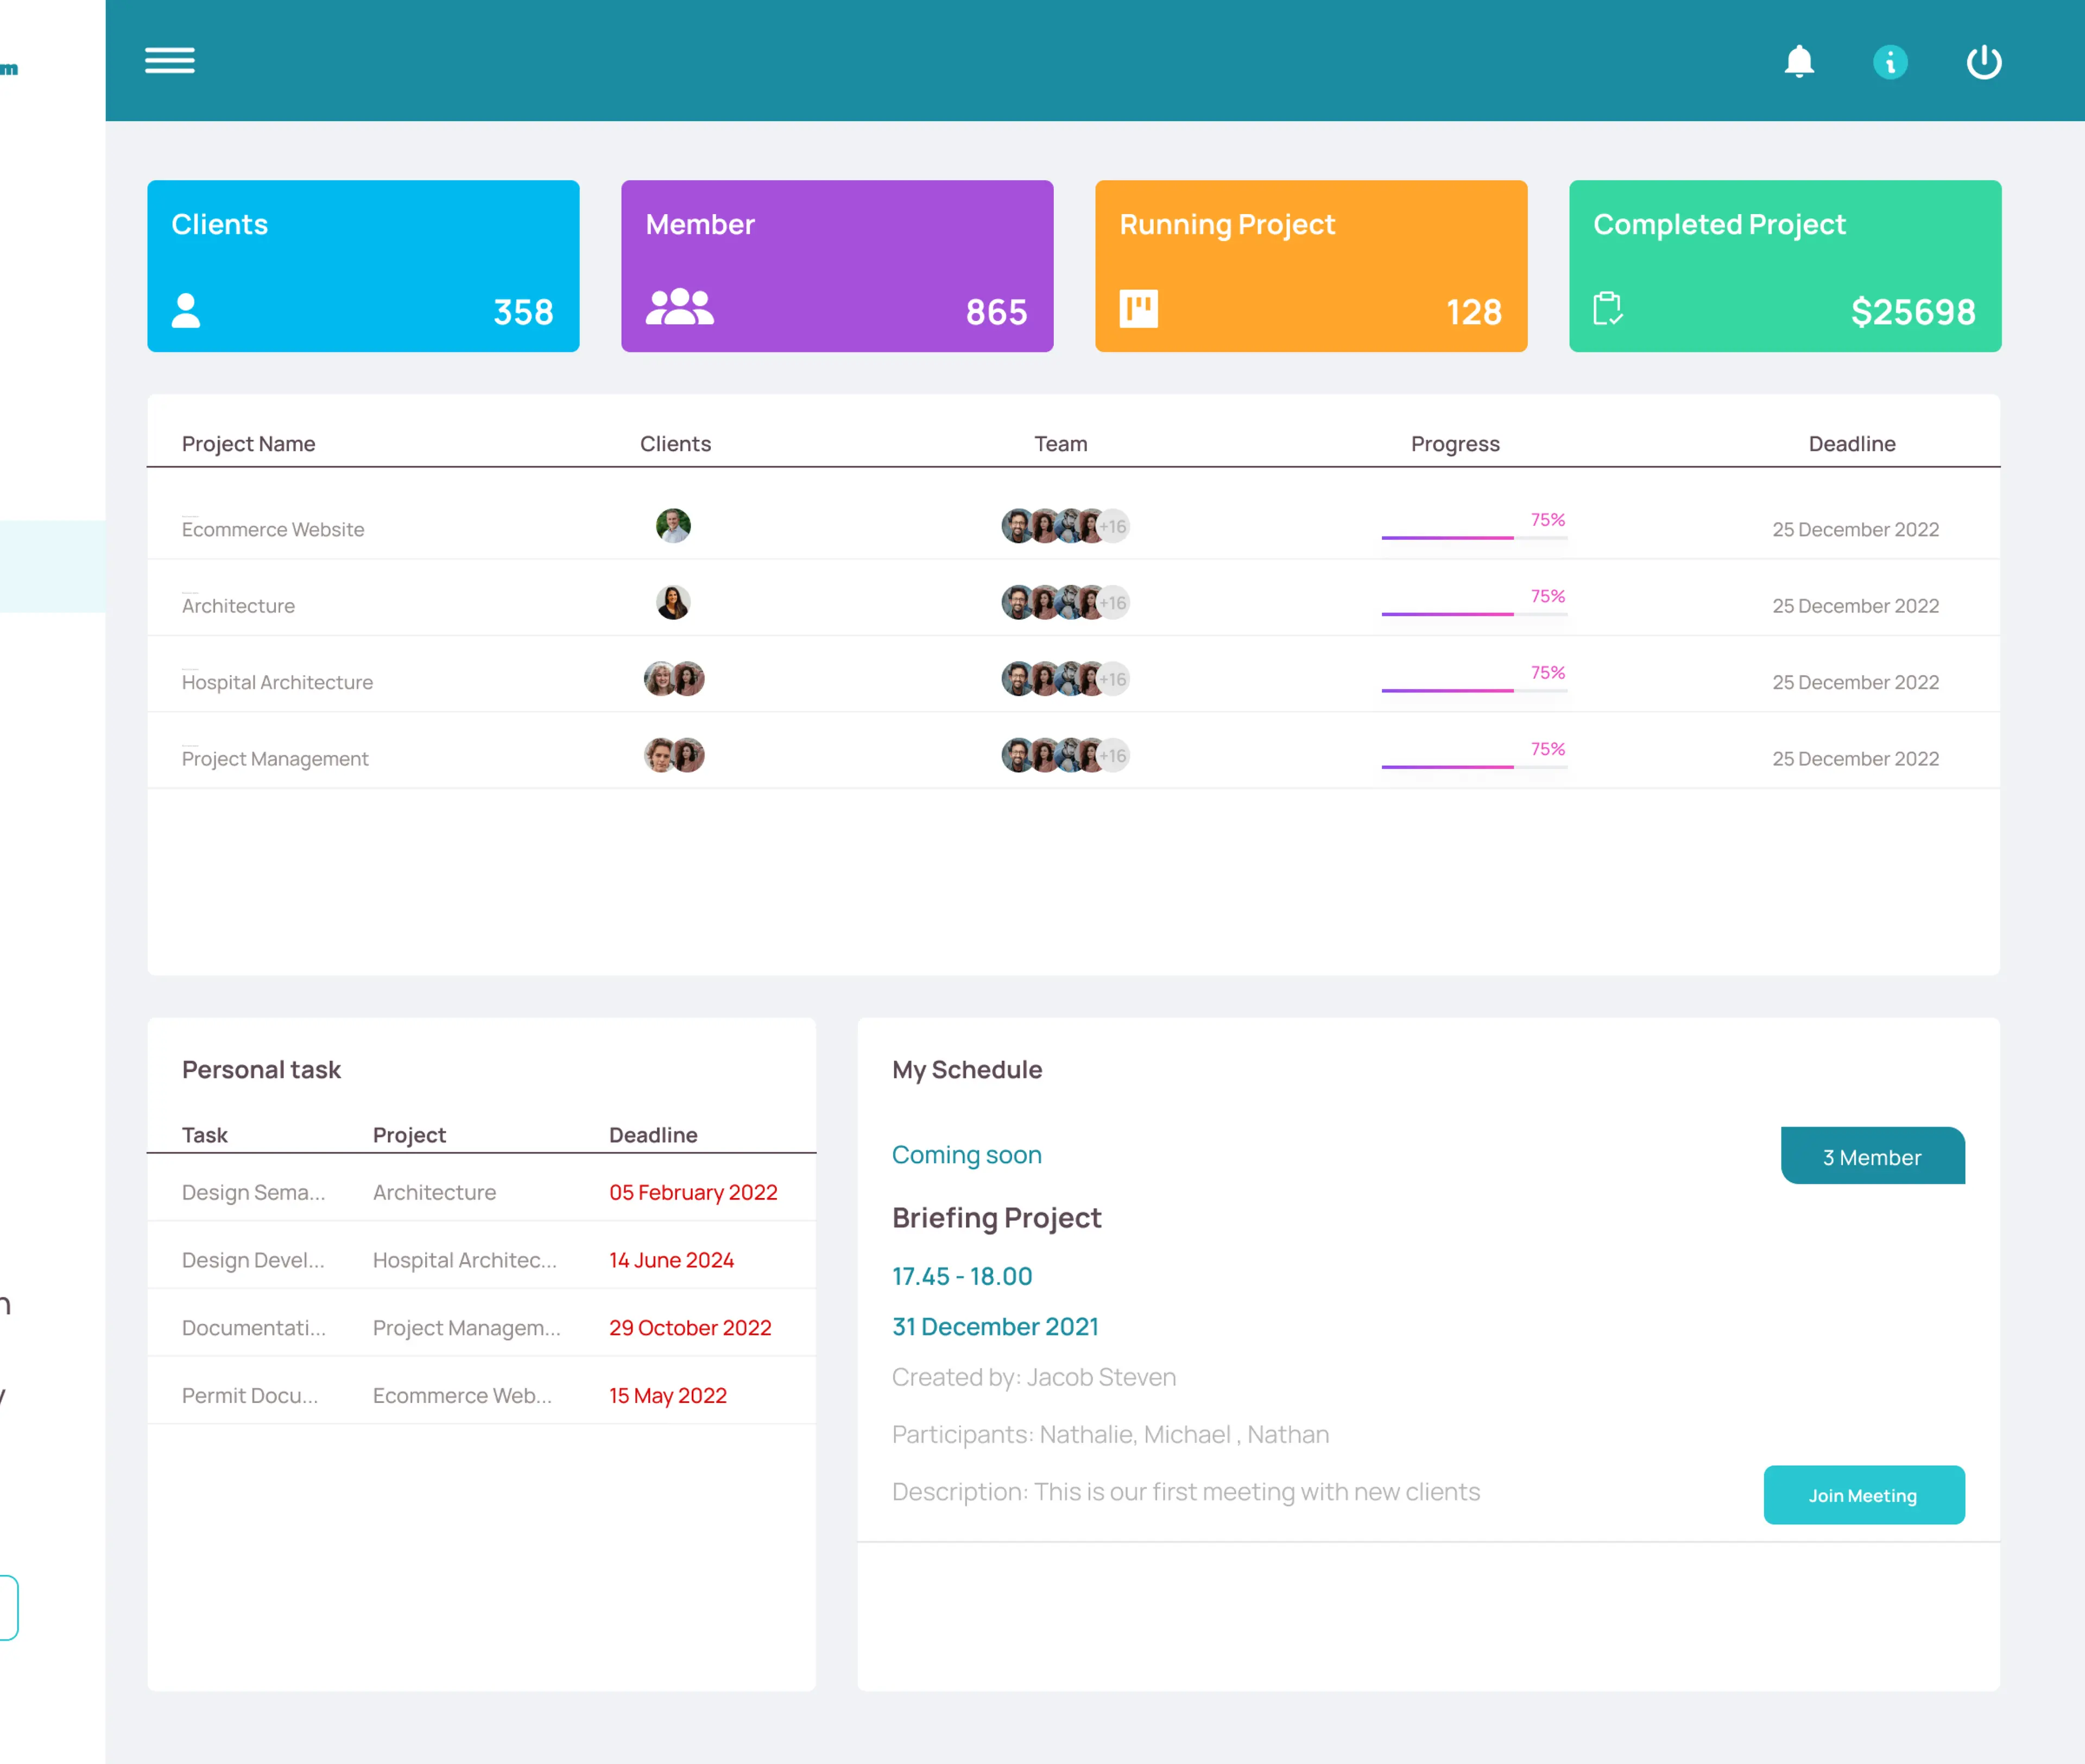Select the Ecommerce Website project name
This screenshot has width=2085, height=1764.
(x=273, y=529)
